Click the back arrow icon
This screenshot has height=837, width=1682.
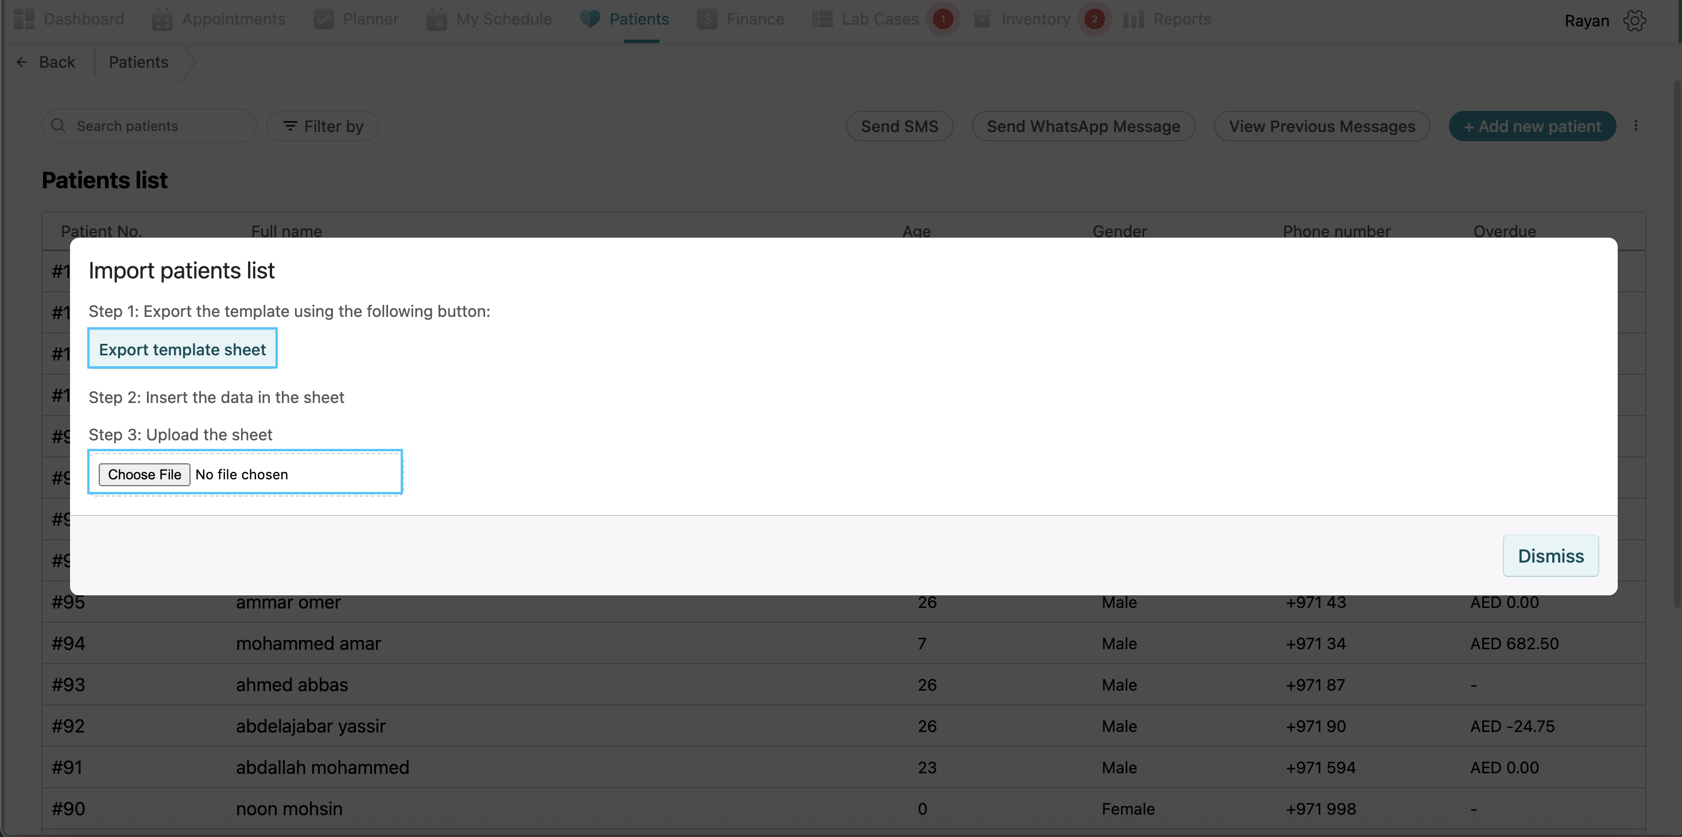(22, 62)
